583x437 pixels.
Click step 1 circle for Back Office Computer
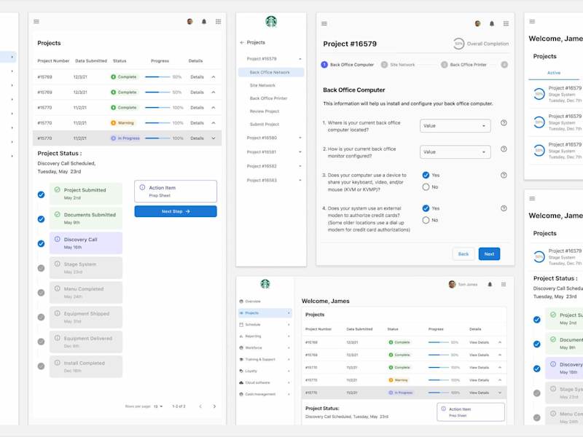[324, 65]
